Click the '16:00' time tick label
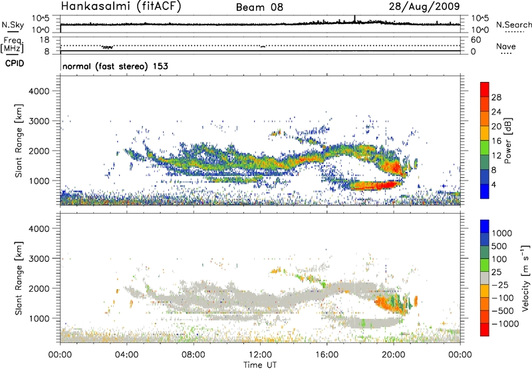The height and width of the screenshot is (369, 532). pyautogui.click(x=327, y=355)
